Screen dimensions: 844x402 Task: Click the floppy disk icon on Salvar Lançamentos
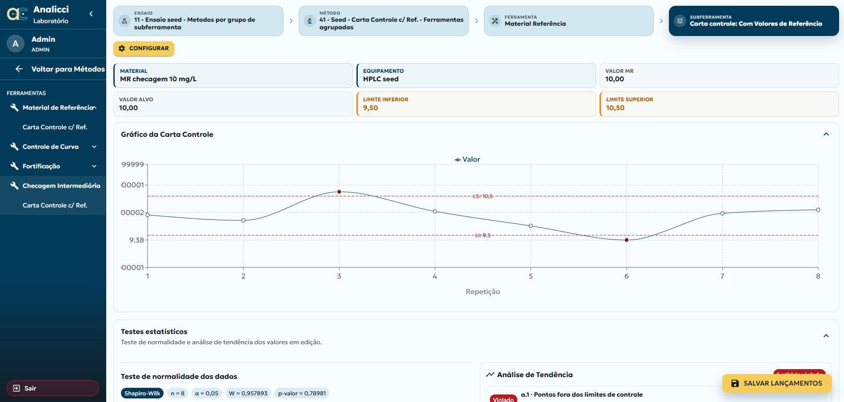tap(735, 383)
